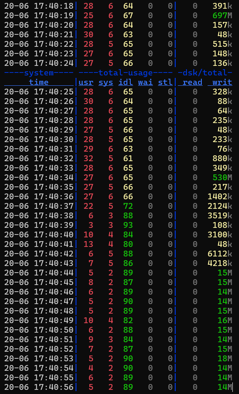Select the 2124k write value
Viewport: 239px width, 394px height.
coord(220,206)
